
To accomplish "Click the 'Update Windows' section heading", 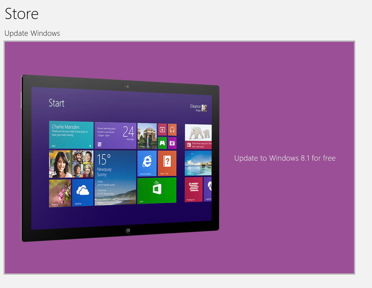I will coord(32,33).
